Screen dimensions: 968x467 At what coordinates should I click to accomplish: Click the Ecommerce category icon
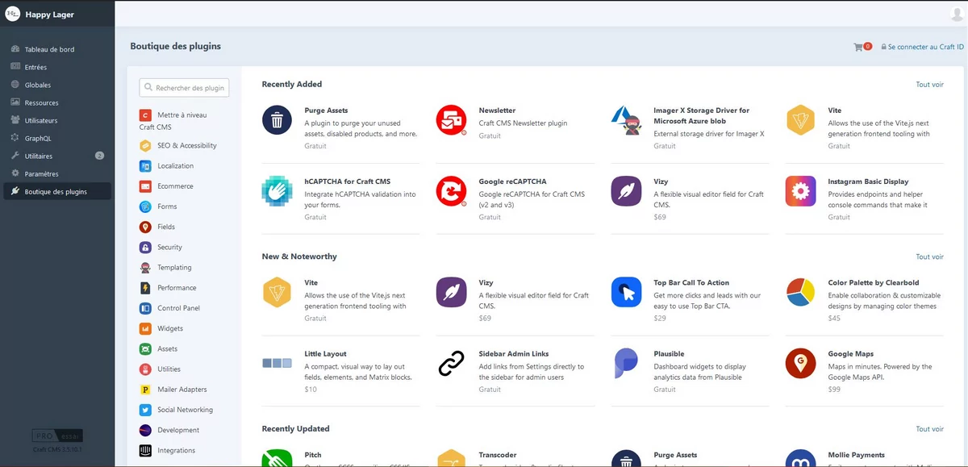pyautogui.click(x=145, y=186)
